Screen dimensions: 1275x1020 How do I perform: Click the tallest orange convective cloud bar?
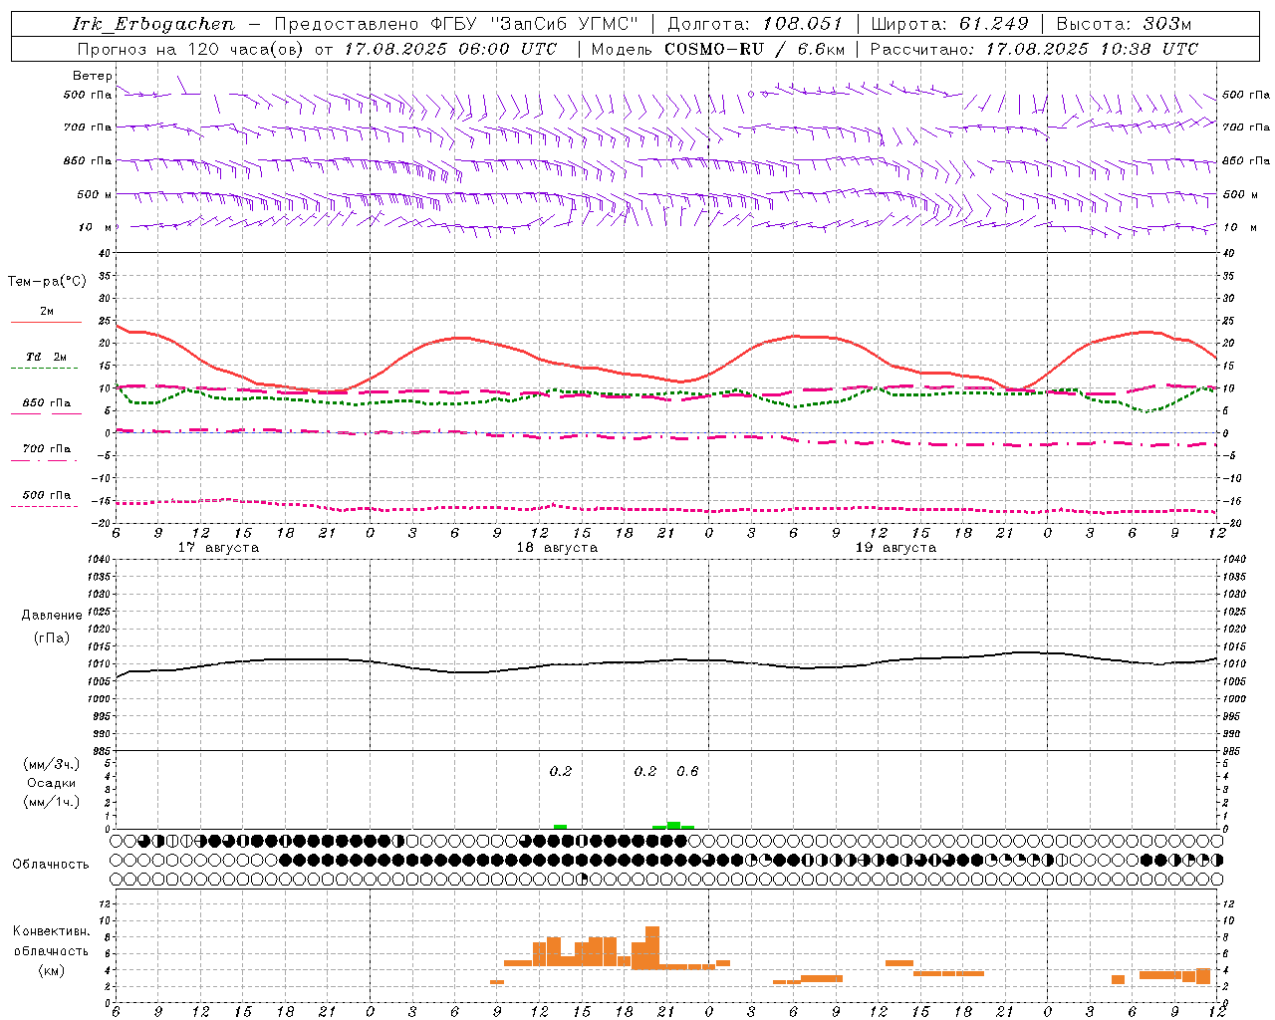click(652, 947)
